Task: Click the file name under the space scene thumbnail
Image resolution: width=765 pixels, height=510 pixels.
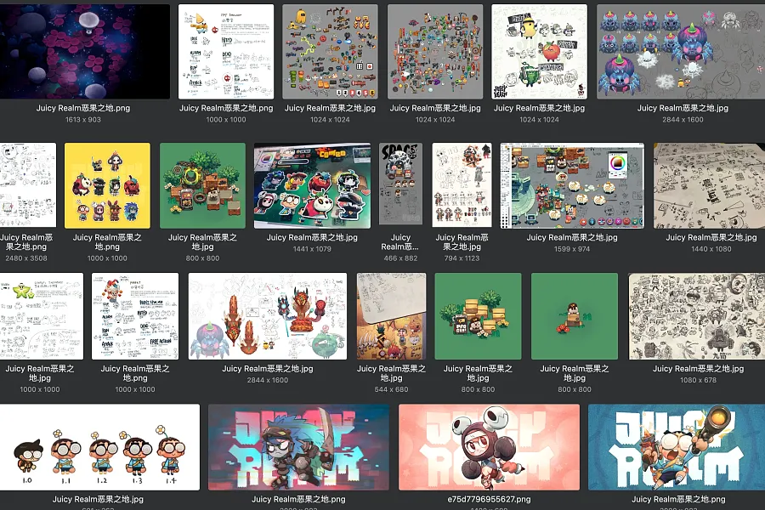Action: pos(83,108)
